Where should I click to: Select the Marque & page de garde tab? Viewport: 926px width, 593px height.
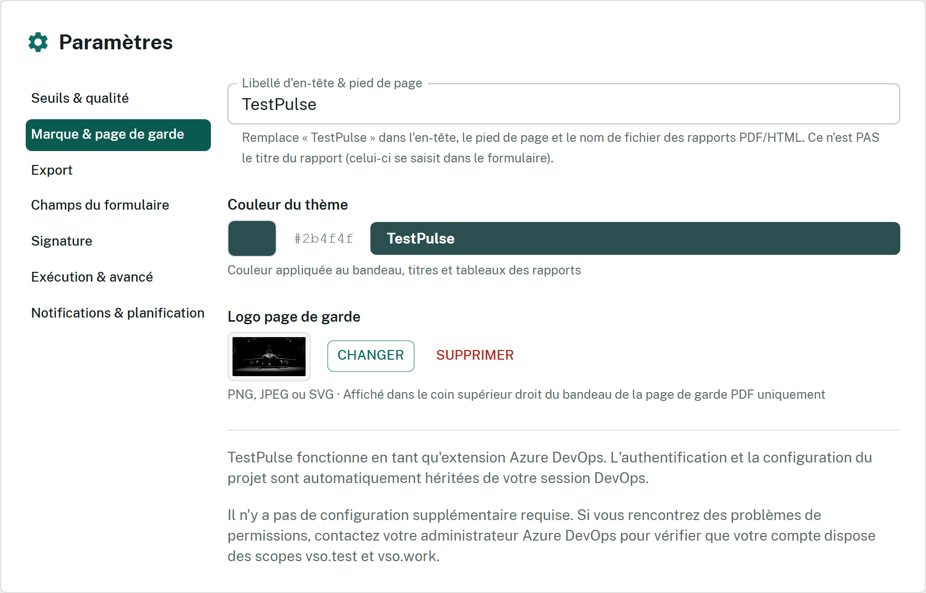(x=118, y=135)
